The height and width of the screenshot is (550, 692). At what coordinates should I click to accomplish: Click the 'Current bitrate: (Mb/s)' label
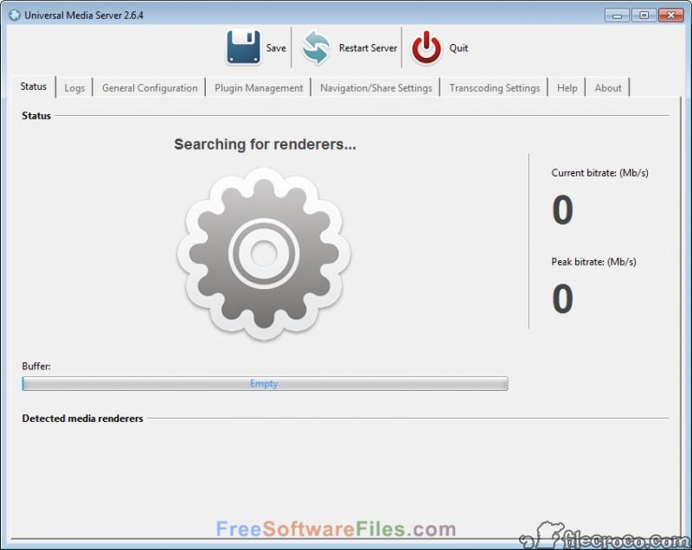pyautogui.click(x=599, y=173)
